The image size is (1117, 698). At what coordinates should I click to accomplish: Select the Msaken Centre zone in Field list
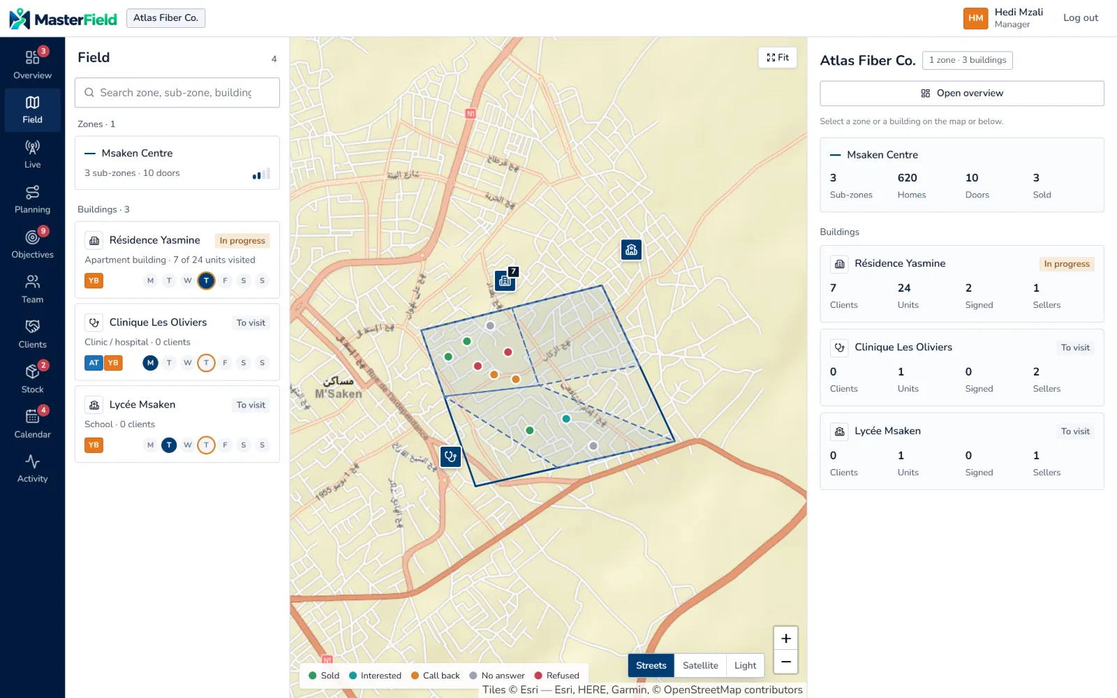[x=177, y=163]
